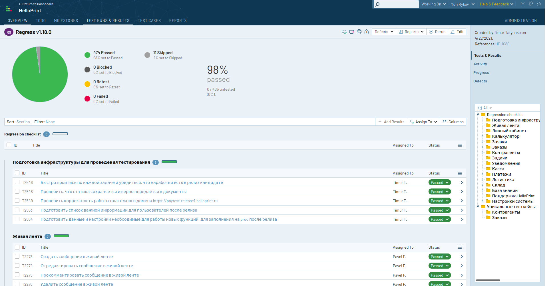Open details arrow for test T2553
545x286 pixels.
(462, 210)
